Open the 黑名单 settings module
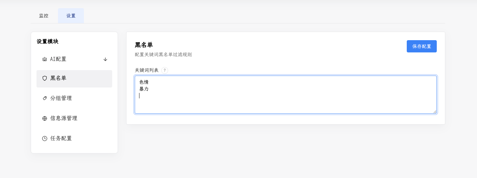This screenshot has height=178, width=477. (74, 79)
